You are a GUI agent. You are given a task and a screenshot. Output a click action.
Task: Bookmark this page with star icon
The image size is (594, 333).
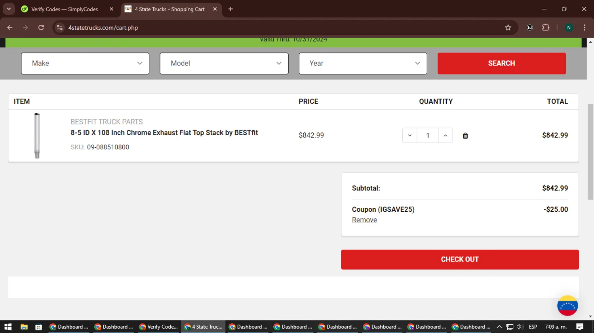(x=508, y=28)
